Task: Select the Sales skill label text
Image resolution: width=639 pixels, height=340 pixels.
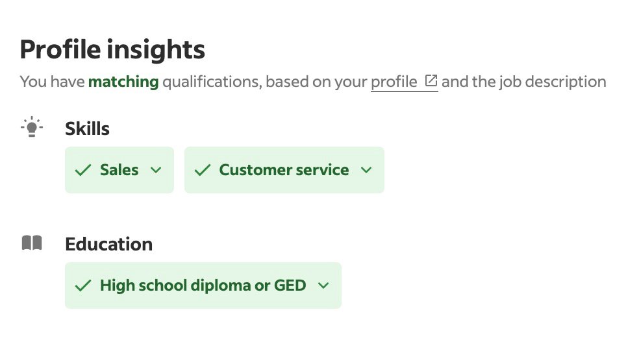Action: coord(119,170)
